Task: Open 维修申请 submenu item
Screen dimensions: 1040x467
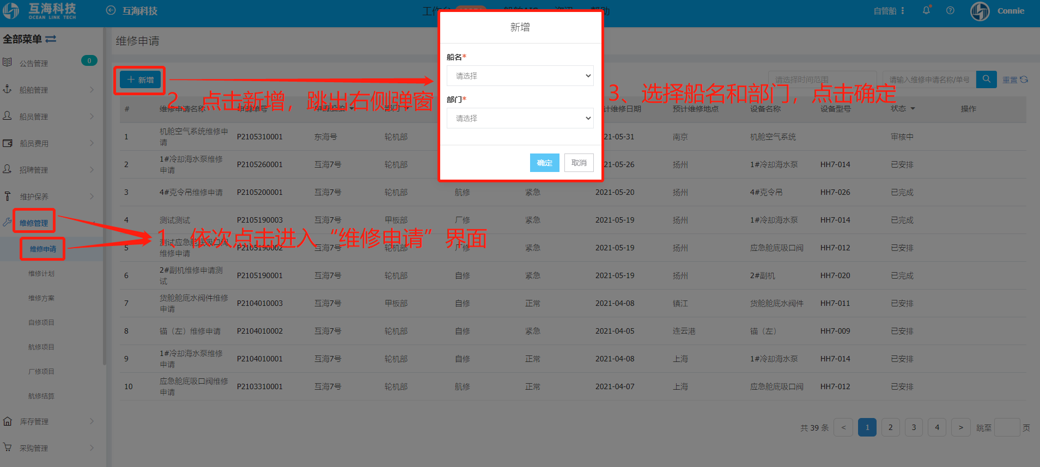Action: [x=43, y=249]
